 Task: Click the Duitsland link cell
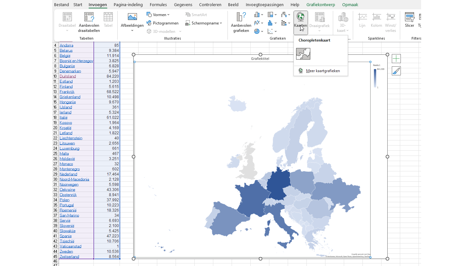tap(68, 76)
